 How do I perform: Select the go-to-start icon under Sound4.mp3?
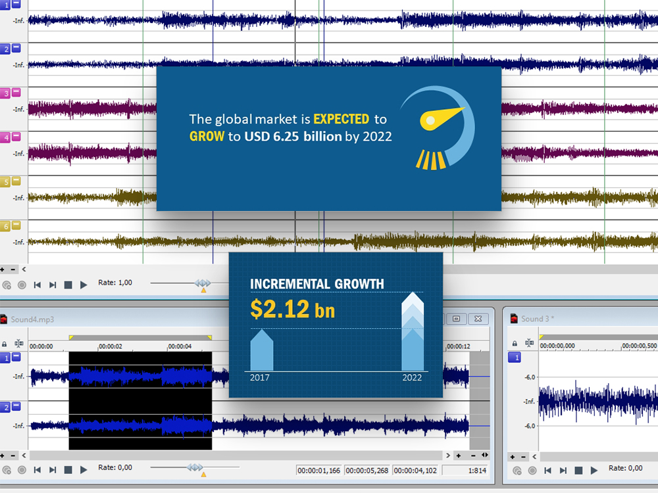[37, 469]
